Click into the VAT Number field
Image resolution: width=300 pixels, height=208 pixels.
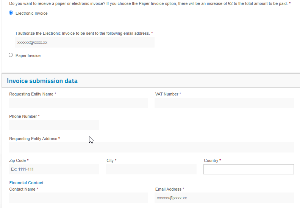pos(224,103)
